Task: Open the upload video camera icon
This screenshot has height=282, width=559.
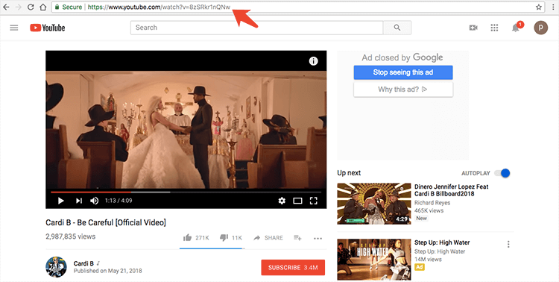Action: pos(473,28)
